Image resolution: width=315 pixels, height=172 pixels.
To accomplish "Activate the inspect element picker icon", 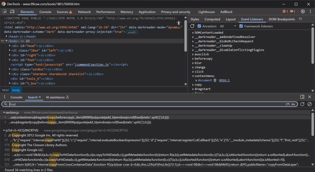I will [x=4, y=12].
